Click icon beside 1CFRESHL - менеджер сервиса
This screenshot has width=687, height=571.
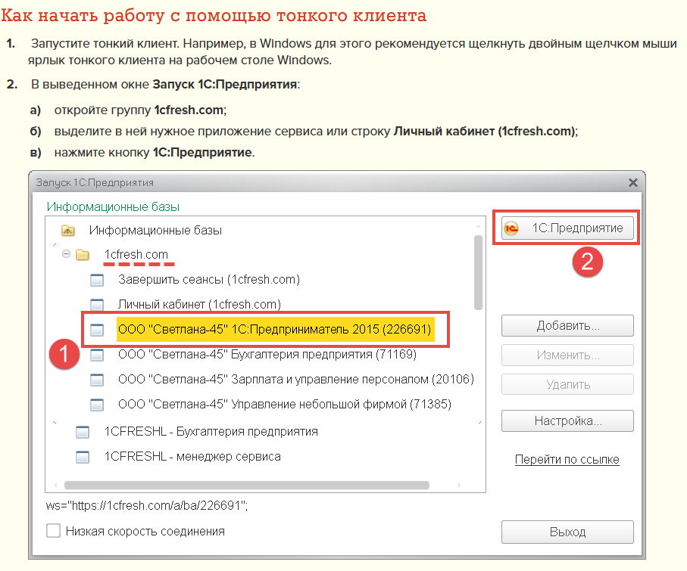[x=83, y=458]
